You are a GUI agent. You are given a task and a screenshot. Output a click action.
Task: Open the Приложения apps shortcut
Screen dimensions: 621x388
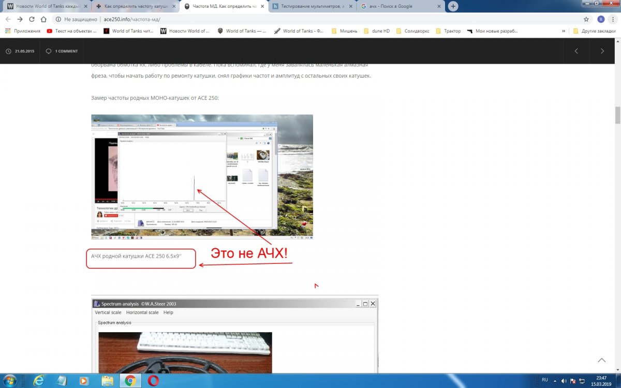click(x=23, y=31)
